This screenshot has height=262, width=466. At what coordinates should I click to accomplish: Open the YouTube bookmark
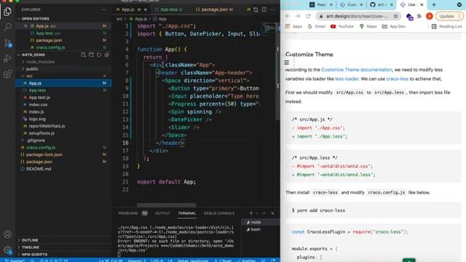pos(342,26)
